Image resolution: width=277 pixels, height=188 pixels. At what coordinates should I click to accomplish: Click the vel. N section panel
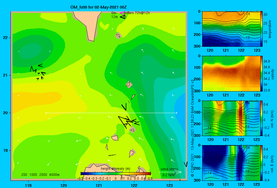point(231,118)
